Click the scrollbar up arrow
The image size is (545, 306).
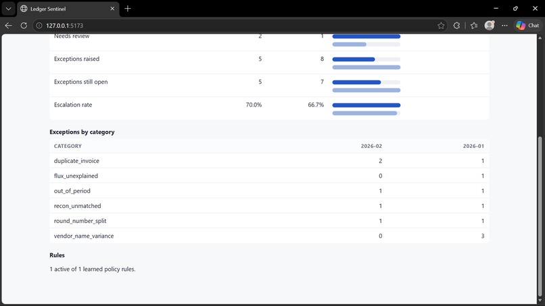pos(540,38)
